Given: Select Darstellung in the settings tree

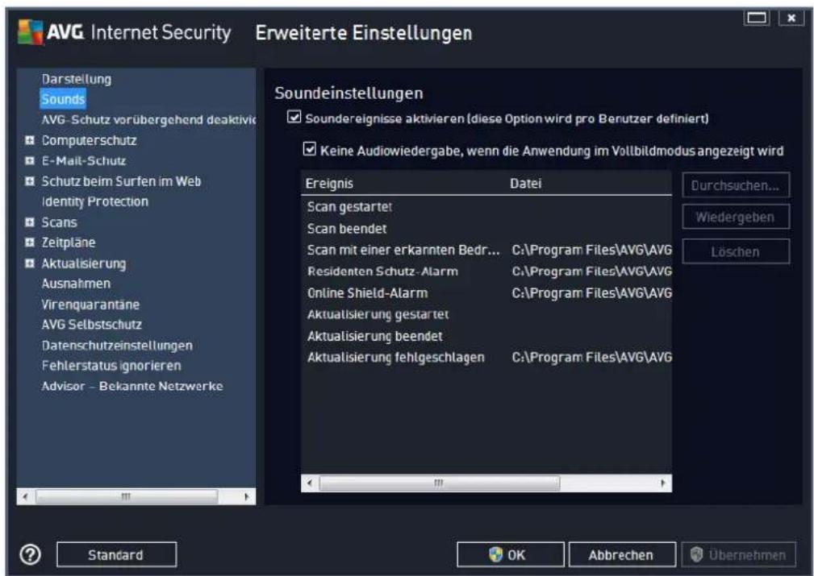Looking at the screenshot, I should [77, 79].
